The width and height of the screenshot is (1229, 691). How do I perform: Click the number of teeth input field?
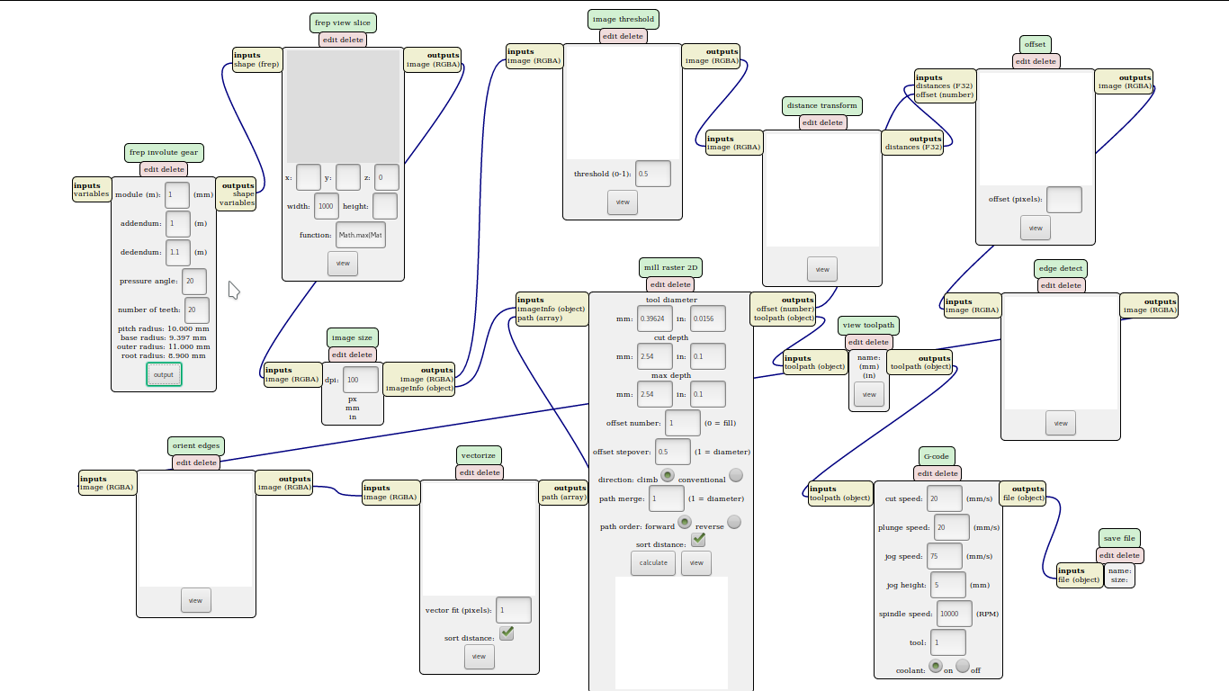click(197, 310)
